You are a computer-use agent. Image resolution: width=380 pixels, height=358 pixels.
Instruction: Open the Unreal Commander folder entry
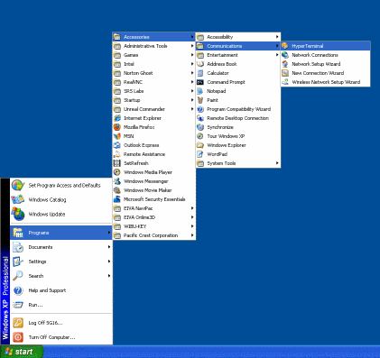pos(154,109)
